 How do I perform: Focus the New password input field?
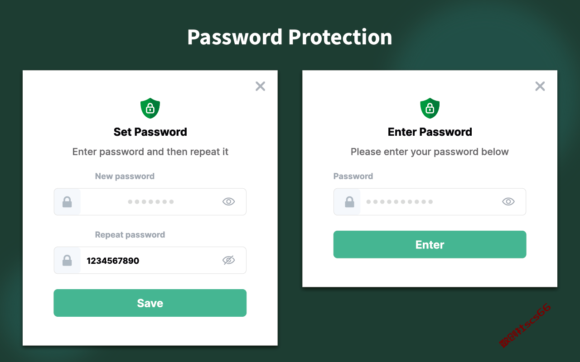150,202
